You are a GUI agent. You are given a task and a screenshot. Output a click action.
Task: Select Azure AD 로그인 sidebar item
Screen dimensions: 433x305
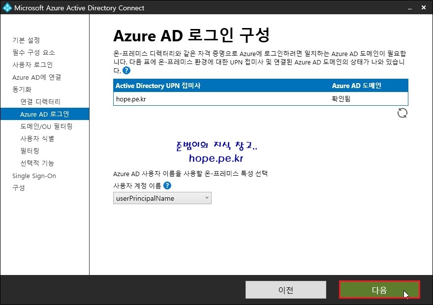[45, 114]
